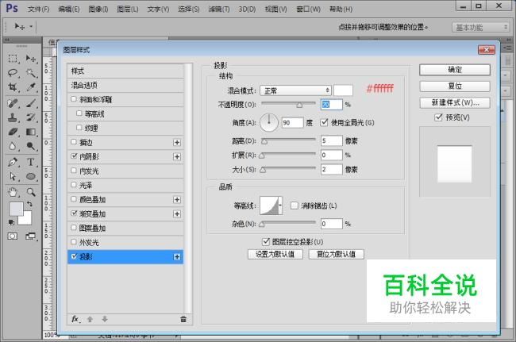Select the Dodge tool

coord(31,146)
